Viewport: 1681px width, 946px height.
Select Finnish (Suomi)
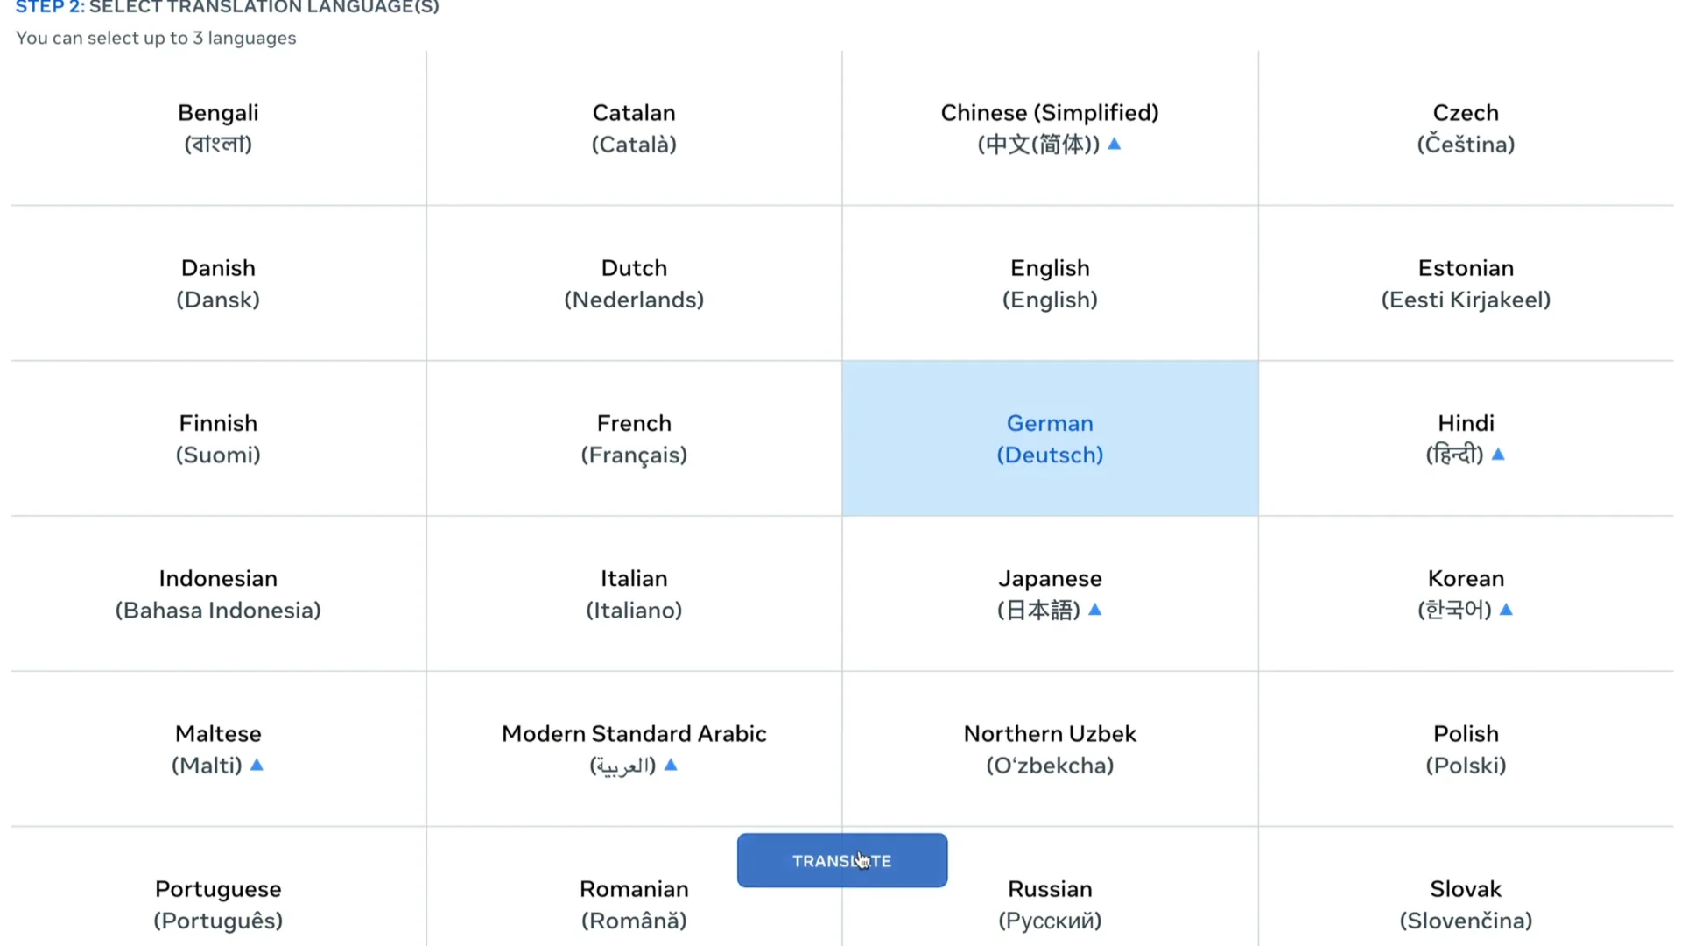pos(218,438)
